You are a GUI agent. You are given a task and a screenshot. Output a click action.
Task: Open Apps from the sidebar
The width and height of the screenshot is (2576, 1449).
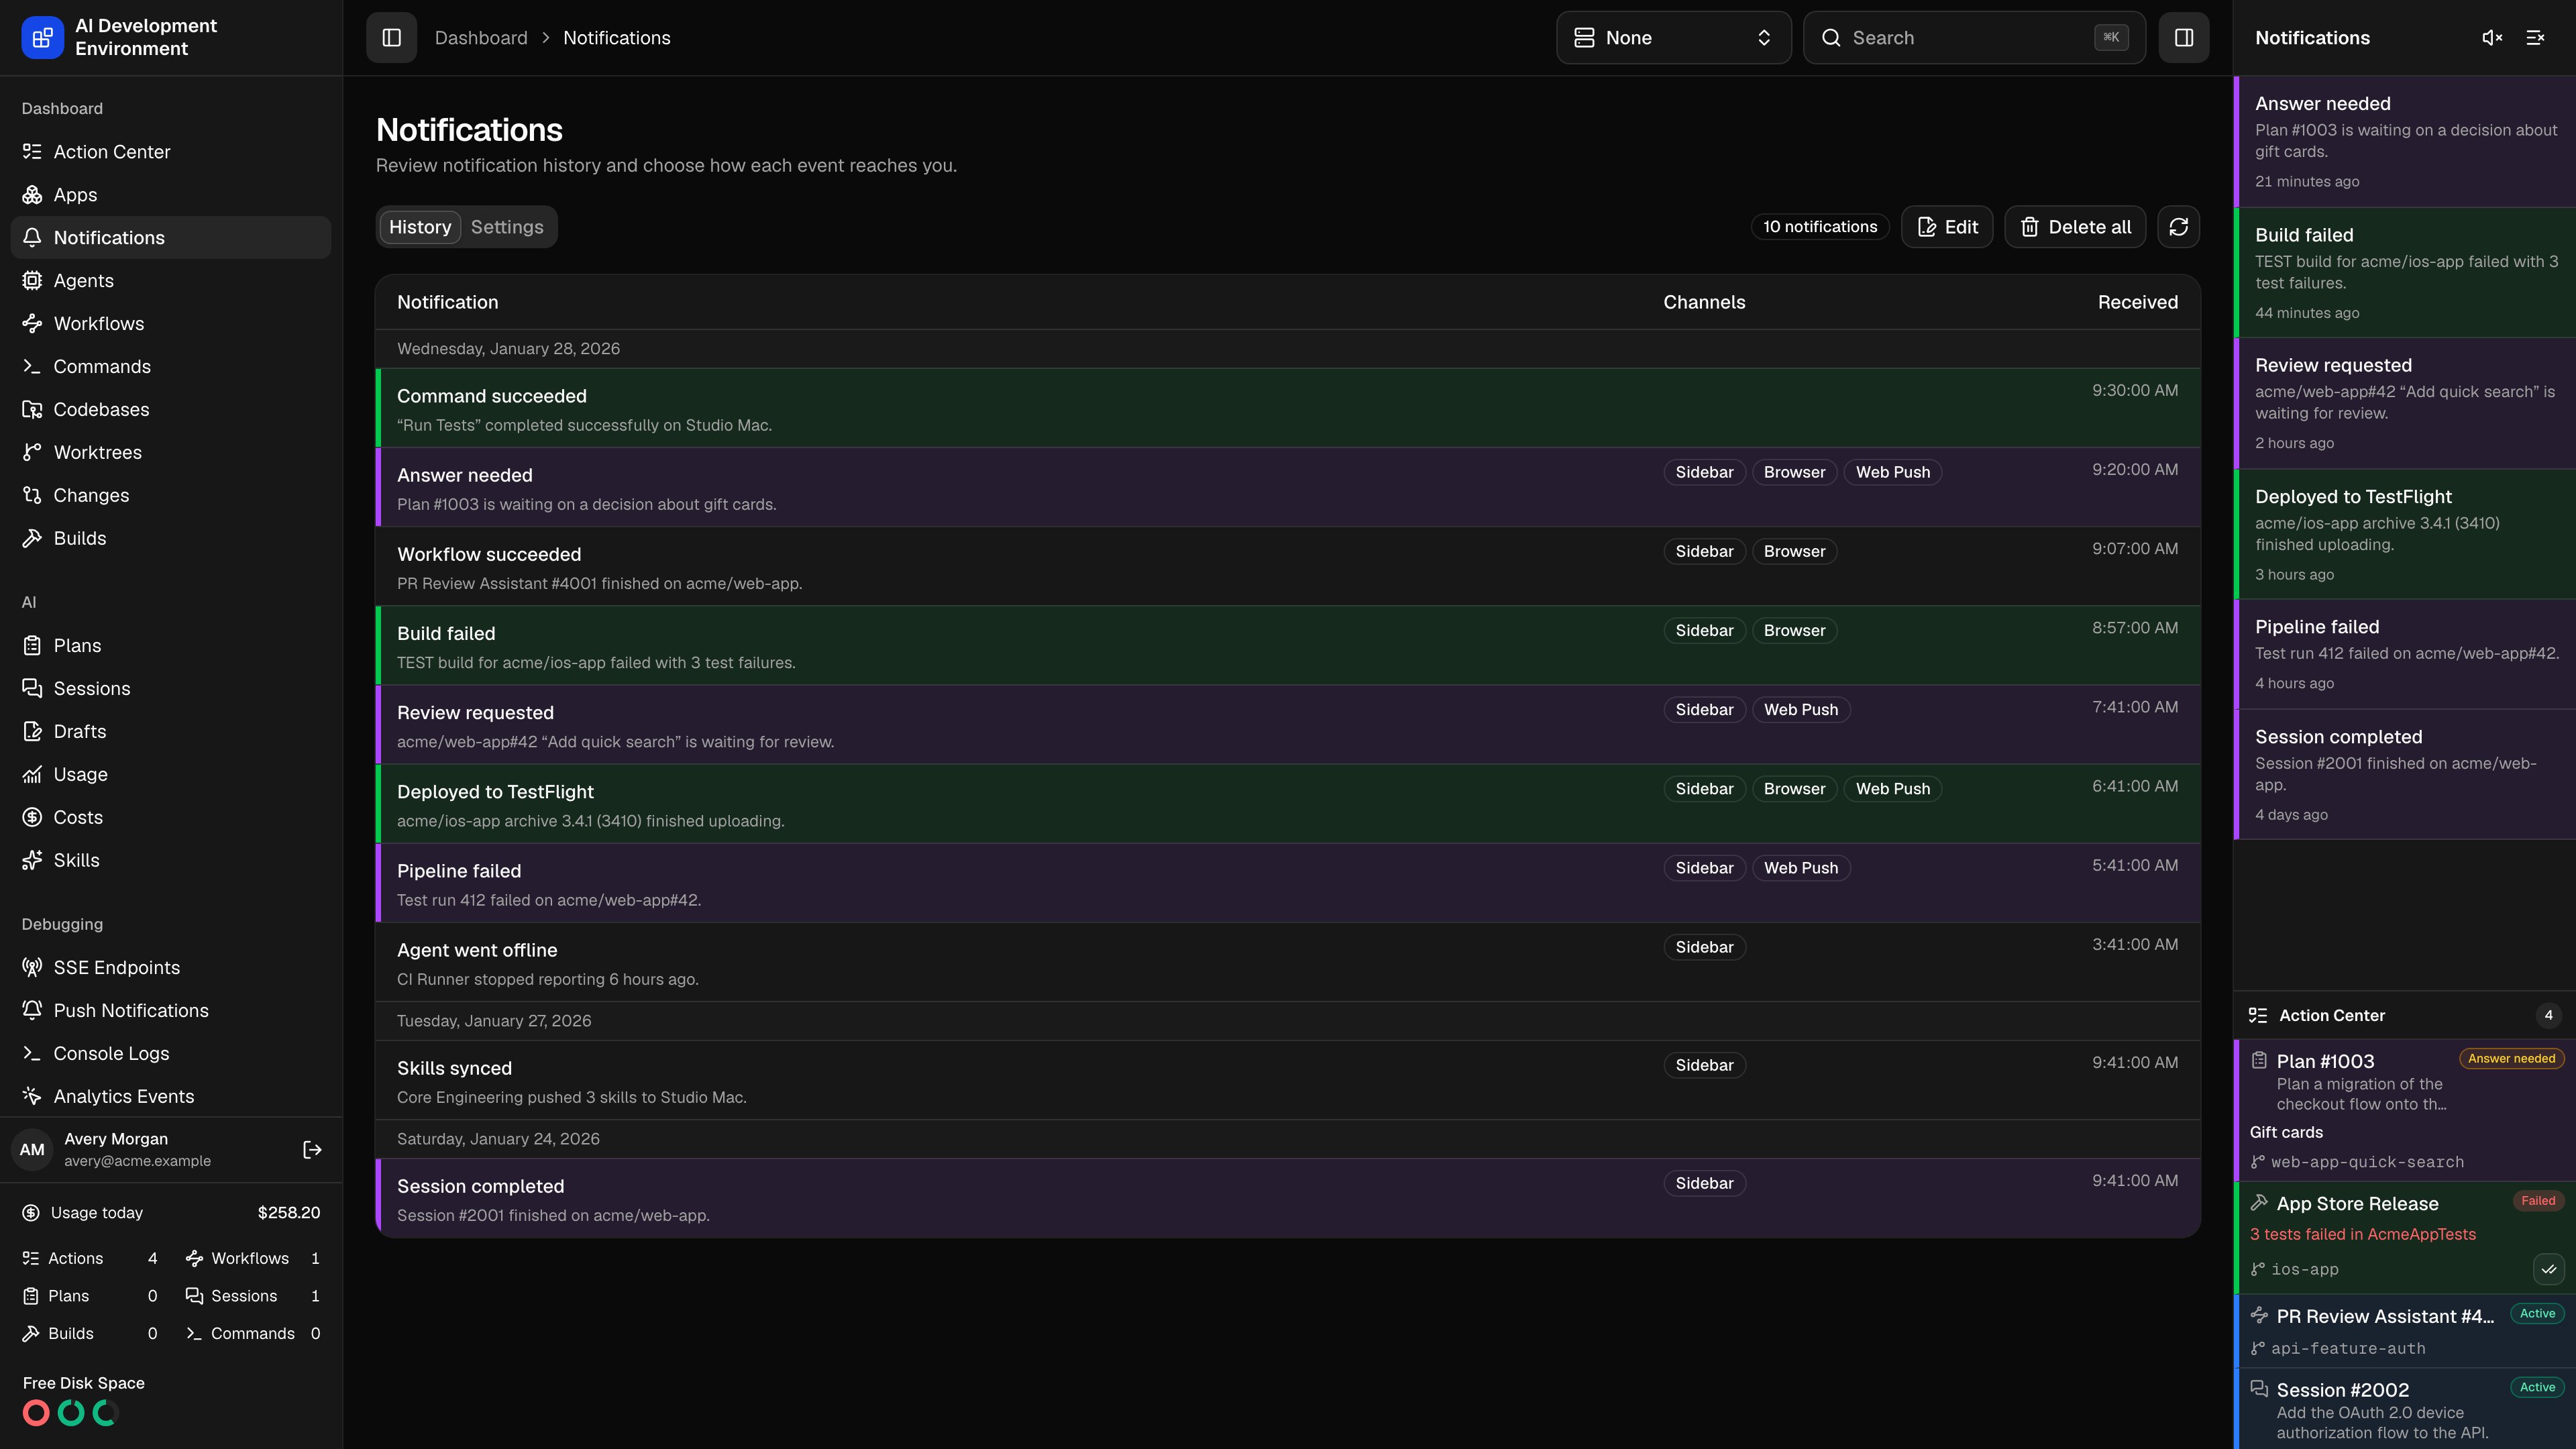(x=171, y=195)
